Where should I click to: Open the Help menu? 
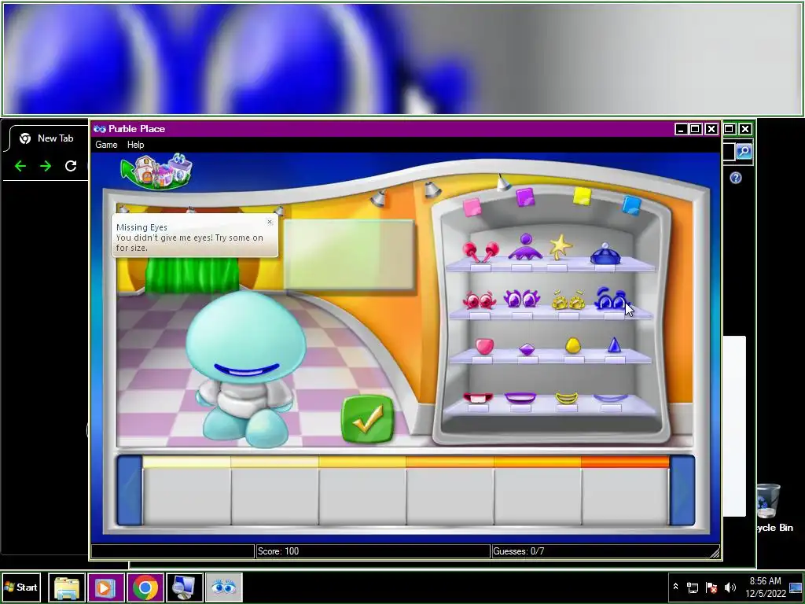click(135, 145)
